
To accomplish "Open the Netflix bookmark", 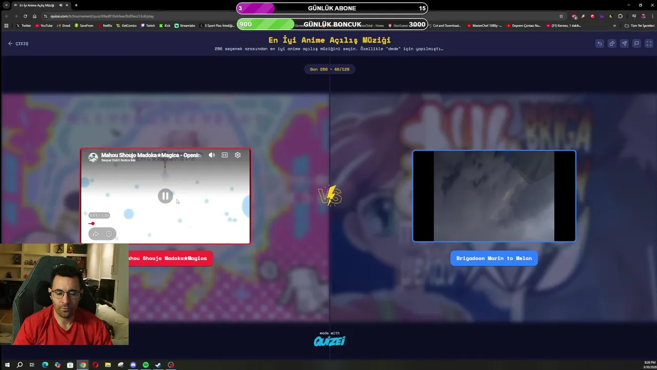I will point(105,25).
